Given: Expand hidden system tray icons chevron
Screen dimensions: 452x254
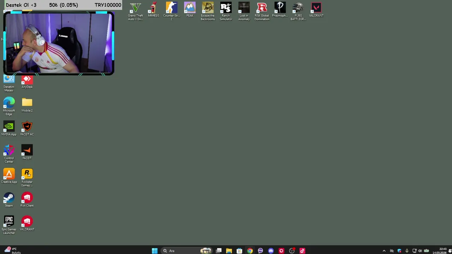Looking at the screenshot, I should pos(384,251).
